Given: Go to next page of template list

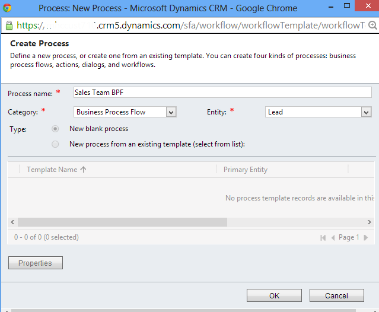Looking at the screenshot, I should [x=365, y=237].
